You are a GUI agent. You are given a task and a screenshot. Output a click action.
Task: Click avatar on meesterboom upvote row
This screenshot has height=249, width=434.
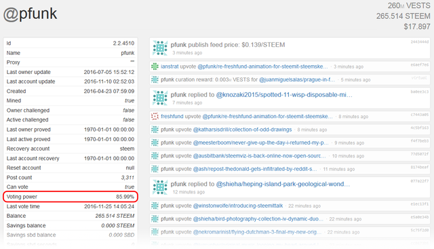(x=155, y=142)
